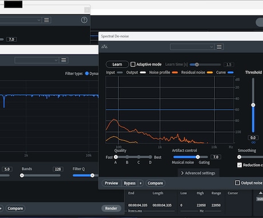Click the Noise profile legend label
Image resolution: width=263 pixels, height=218 pixels.
pos(160,72)
